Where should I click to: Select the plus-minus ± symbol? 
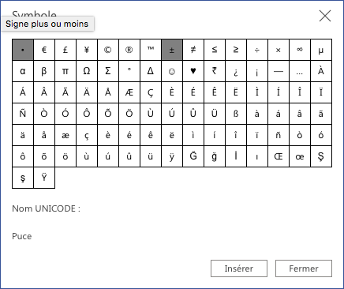172,50
